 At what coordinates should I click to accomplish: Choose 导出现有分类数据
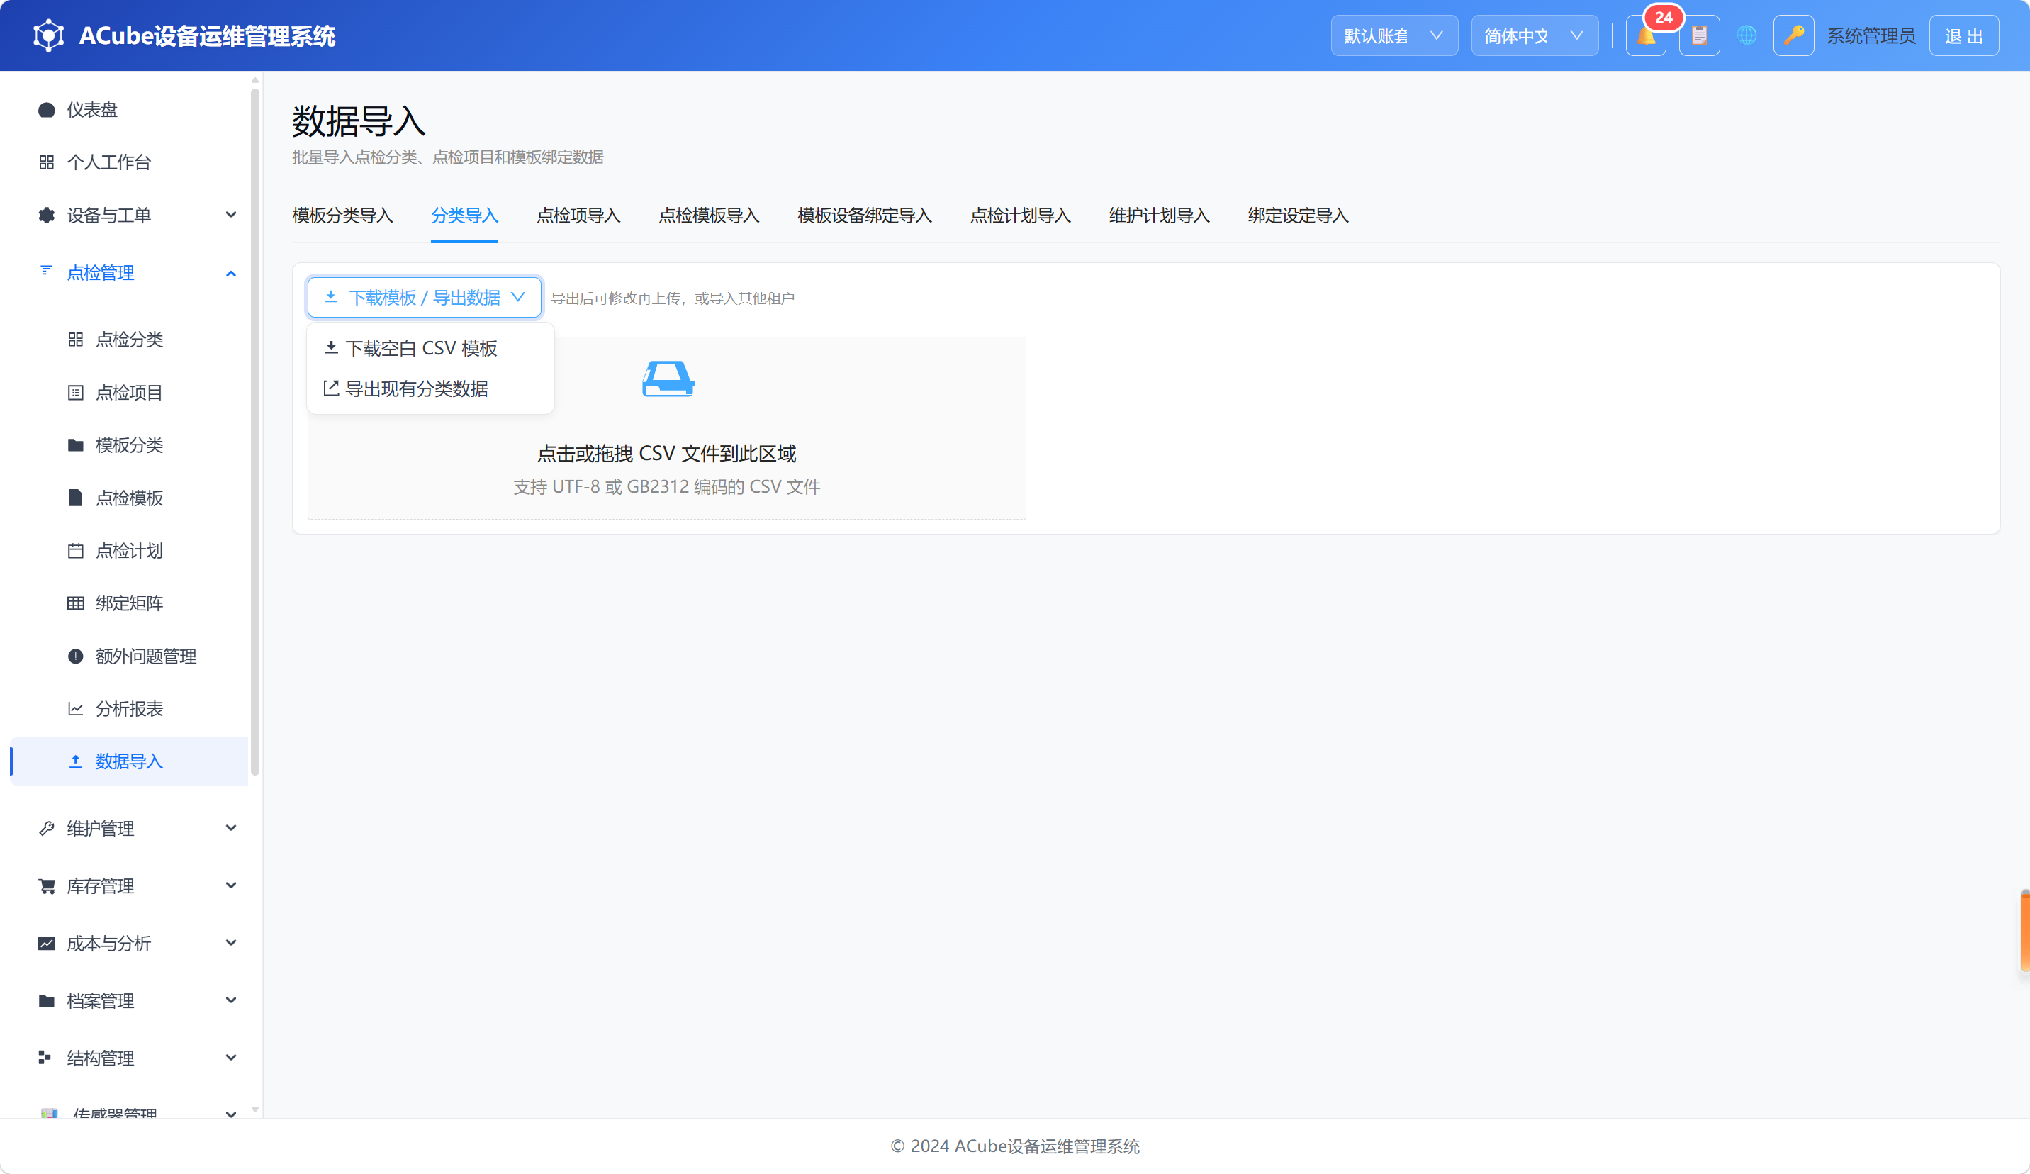430,388
